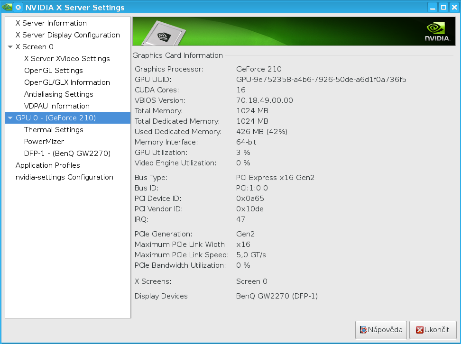
Task: Click the Ukončit quit button
Action: 433,330
